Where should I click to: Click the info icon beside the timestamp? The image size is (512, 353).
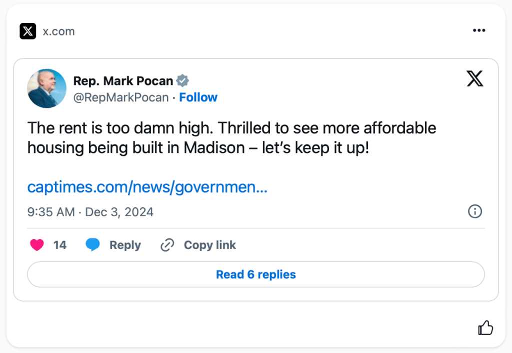click(474, 212)
